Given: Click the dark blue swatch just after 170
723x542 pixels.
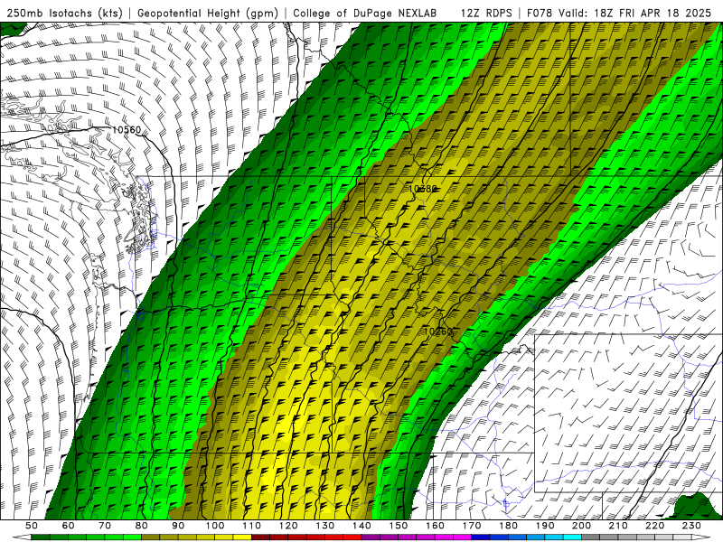Looking at the screenshot, I should 481,537.
